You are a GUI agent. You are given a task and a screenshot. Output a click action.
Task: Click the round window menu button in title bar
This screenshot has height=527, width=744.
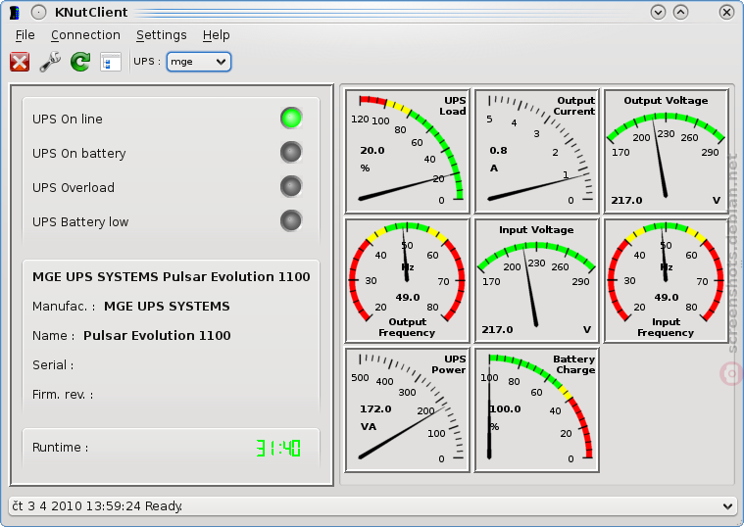pos(38,13)
